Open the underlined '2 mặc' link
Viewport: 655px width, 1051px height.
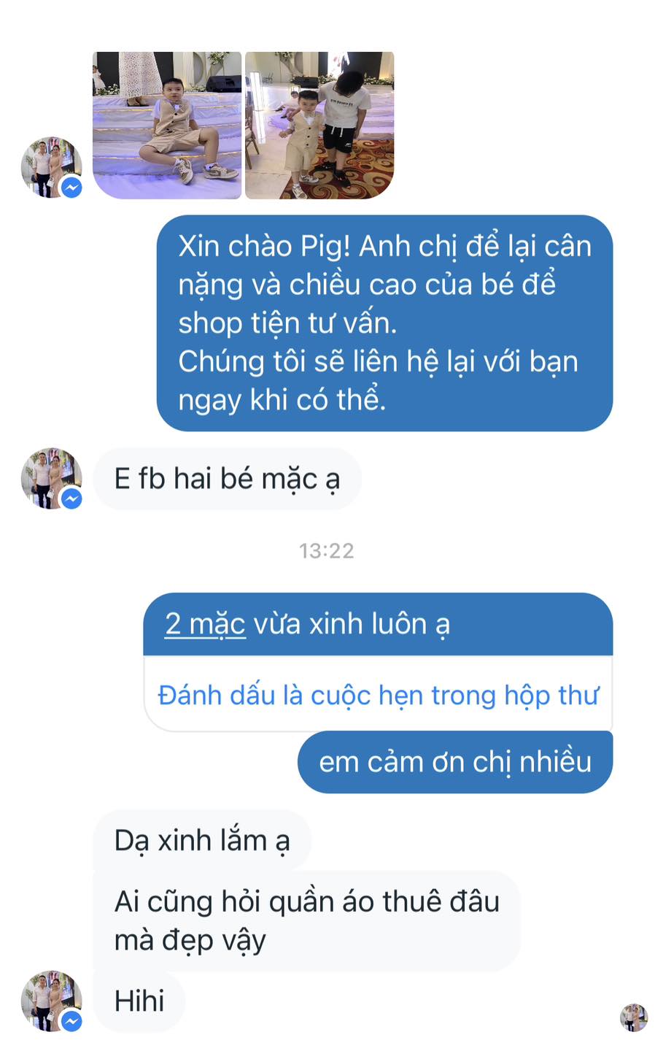pyautogui.click(x=205, y=624)
